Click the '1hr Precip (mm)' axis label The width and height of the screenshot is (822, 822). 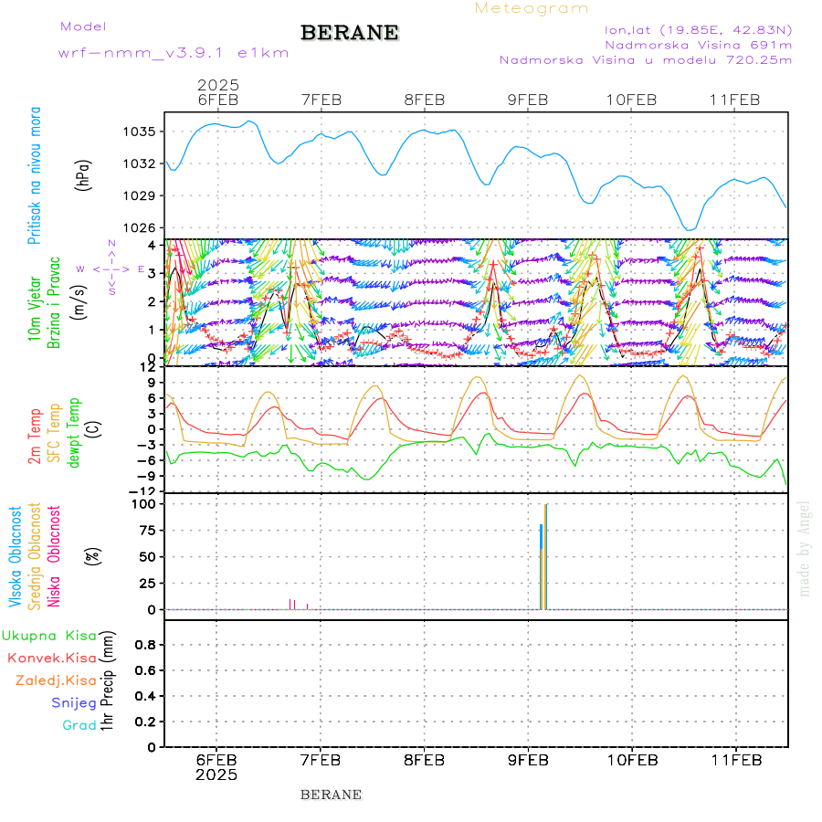pyautogui.click(x=107, y=680)
